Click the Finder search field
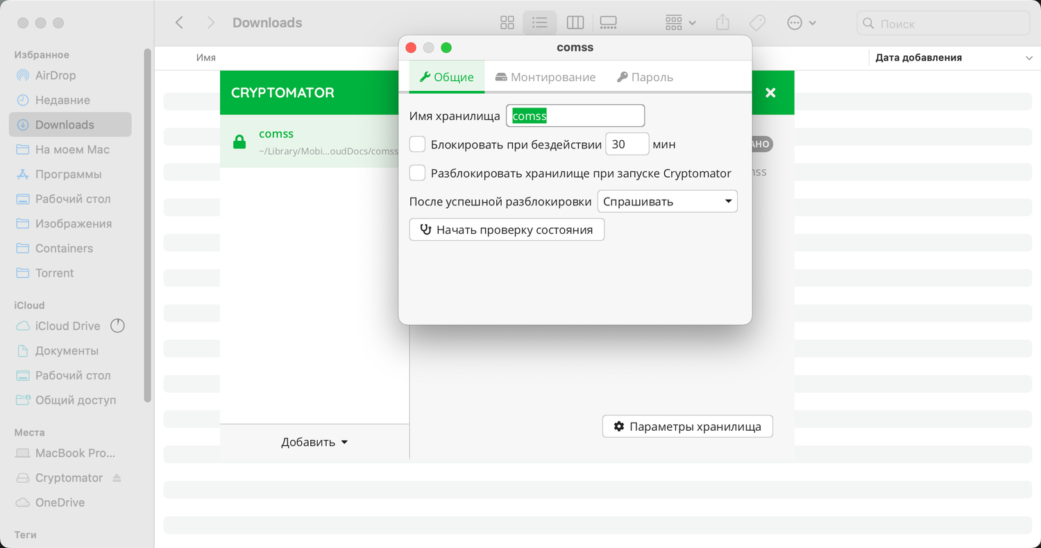The image size is (1041, 548). click(943, 23)
